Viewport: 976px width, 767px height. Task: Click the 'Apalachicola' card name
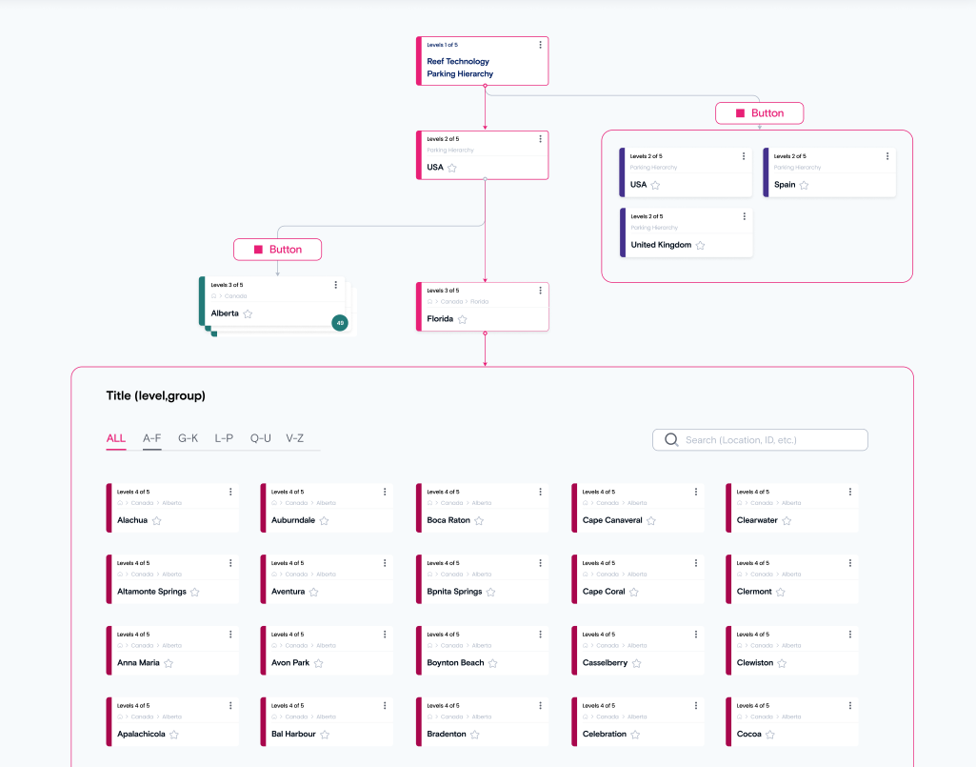[x=141, y=734]
